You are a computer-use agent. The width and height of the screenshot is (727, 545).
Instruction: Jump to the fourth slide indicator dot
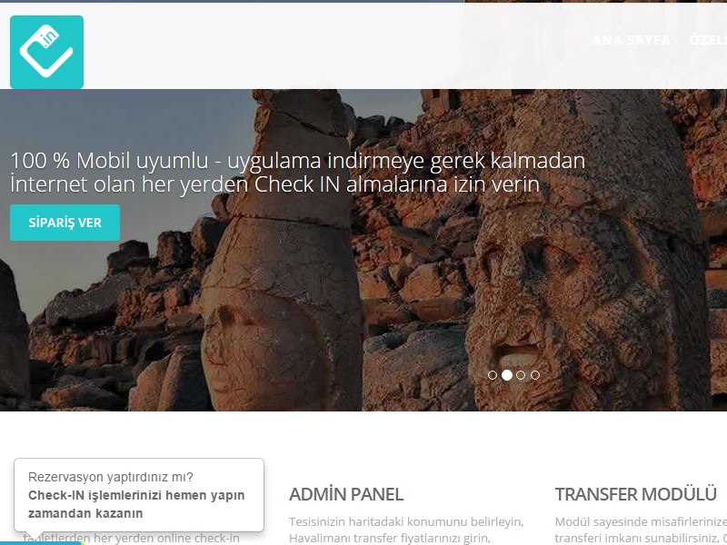coord(535,375)
